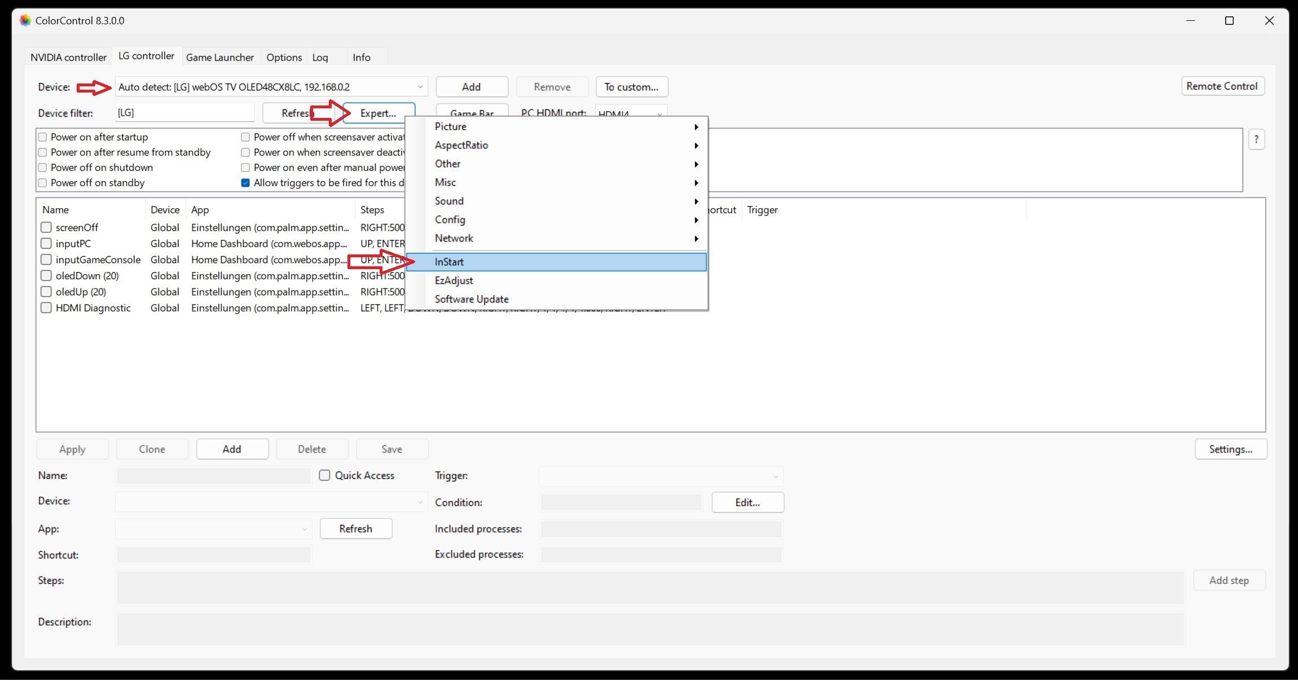1298x681 pixels.
Task: Click the Device filter text field
Action: pos(184,113)
